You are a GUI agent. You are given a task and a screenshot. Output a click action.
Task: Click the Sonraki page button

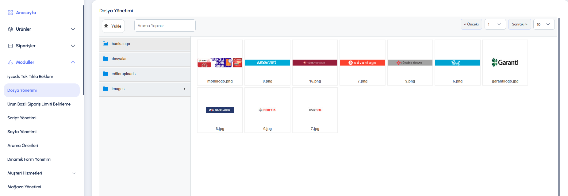520,24
